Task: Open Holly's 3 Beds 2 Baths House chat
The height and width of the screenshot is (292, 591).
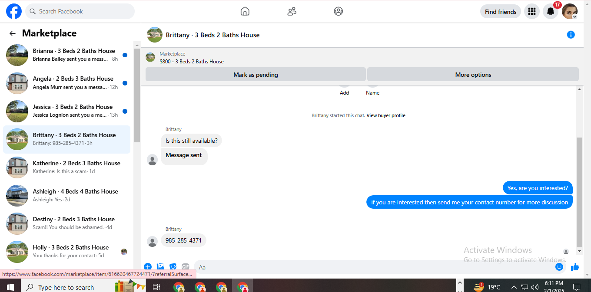Action: [66, 252]
